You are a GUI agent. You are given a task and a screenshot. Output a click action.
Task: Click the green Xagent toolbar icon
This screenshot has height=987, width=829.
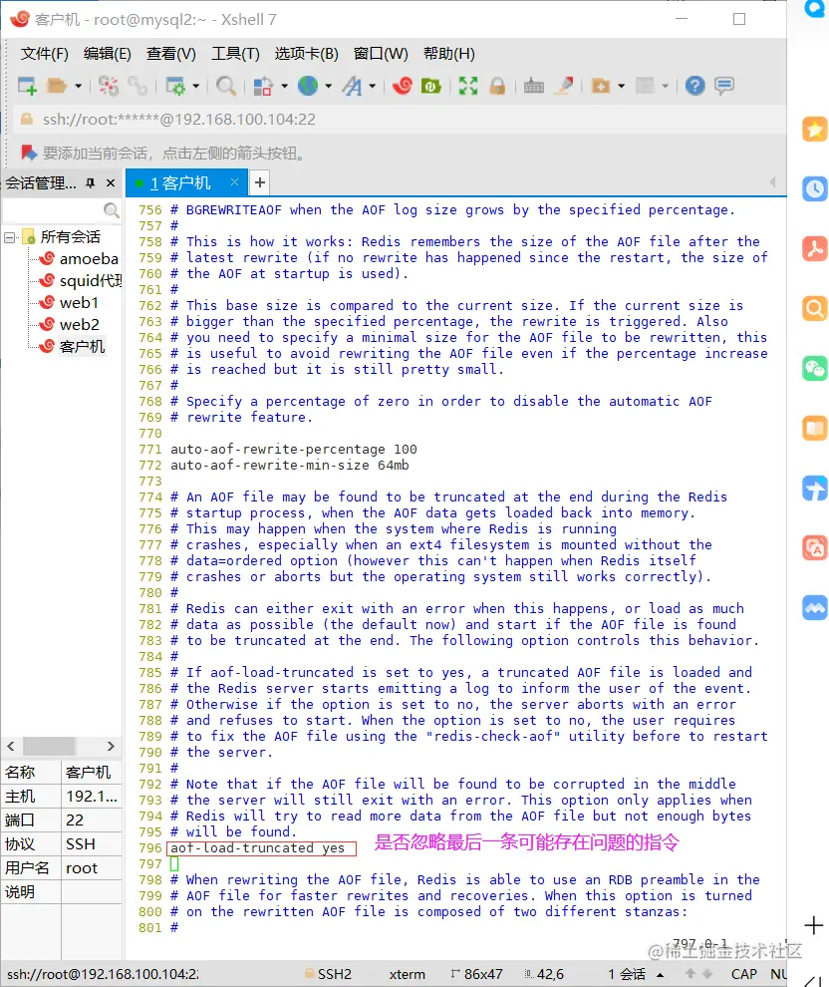pyautogui.click(x=430, y=86)
